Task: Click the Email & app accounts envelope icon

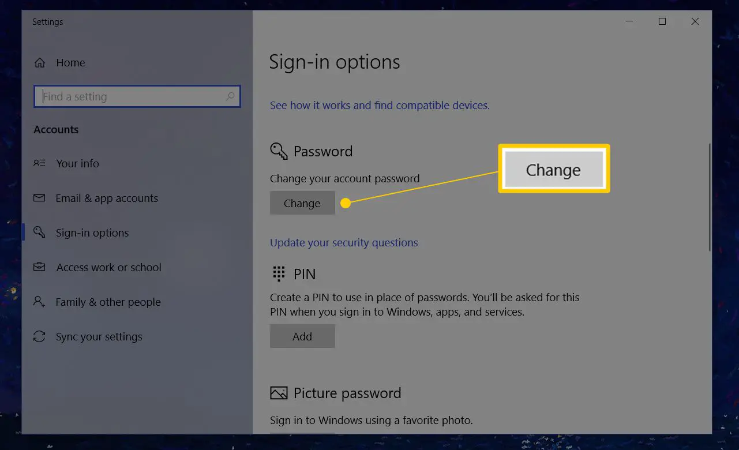Action: click(x=39, y=198)
